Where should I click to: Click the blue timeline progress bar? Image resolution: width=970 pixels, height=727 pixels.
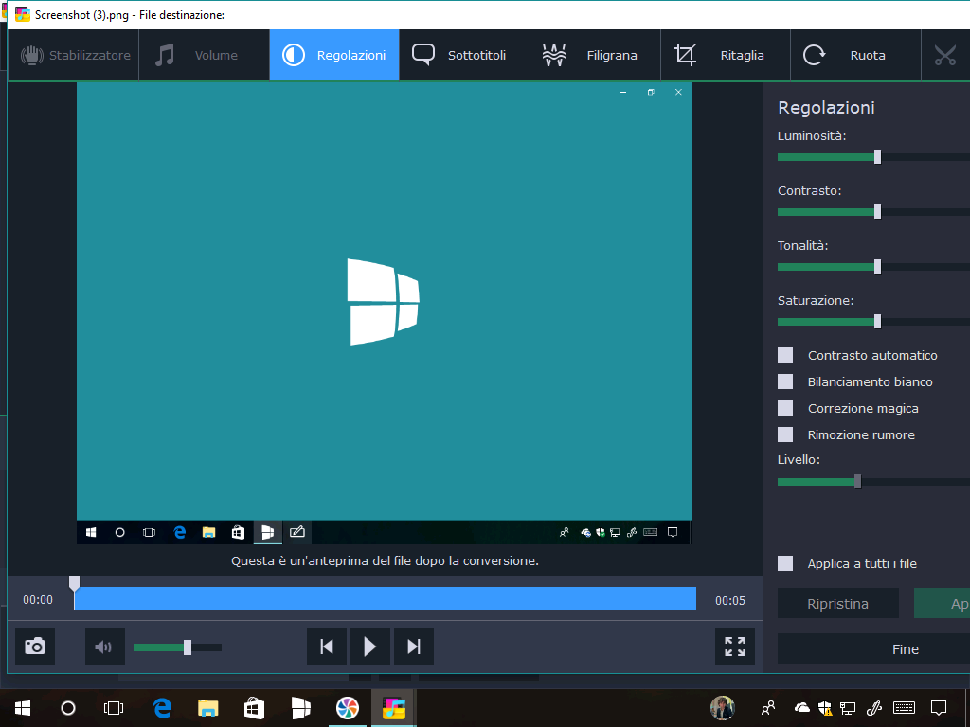coord(385,598)
